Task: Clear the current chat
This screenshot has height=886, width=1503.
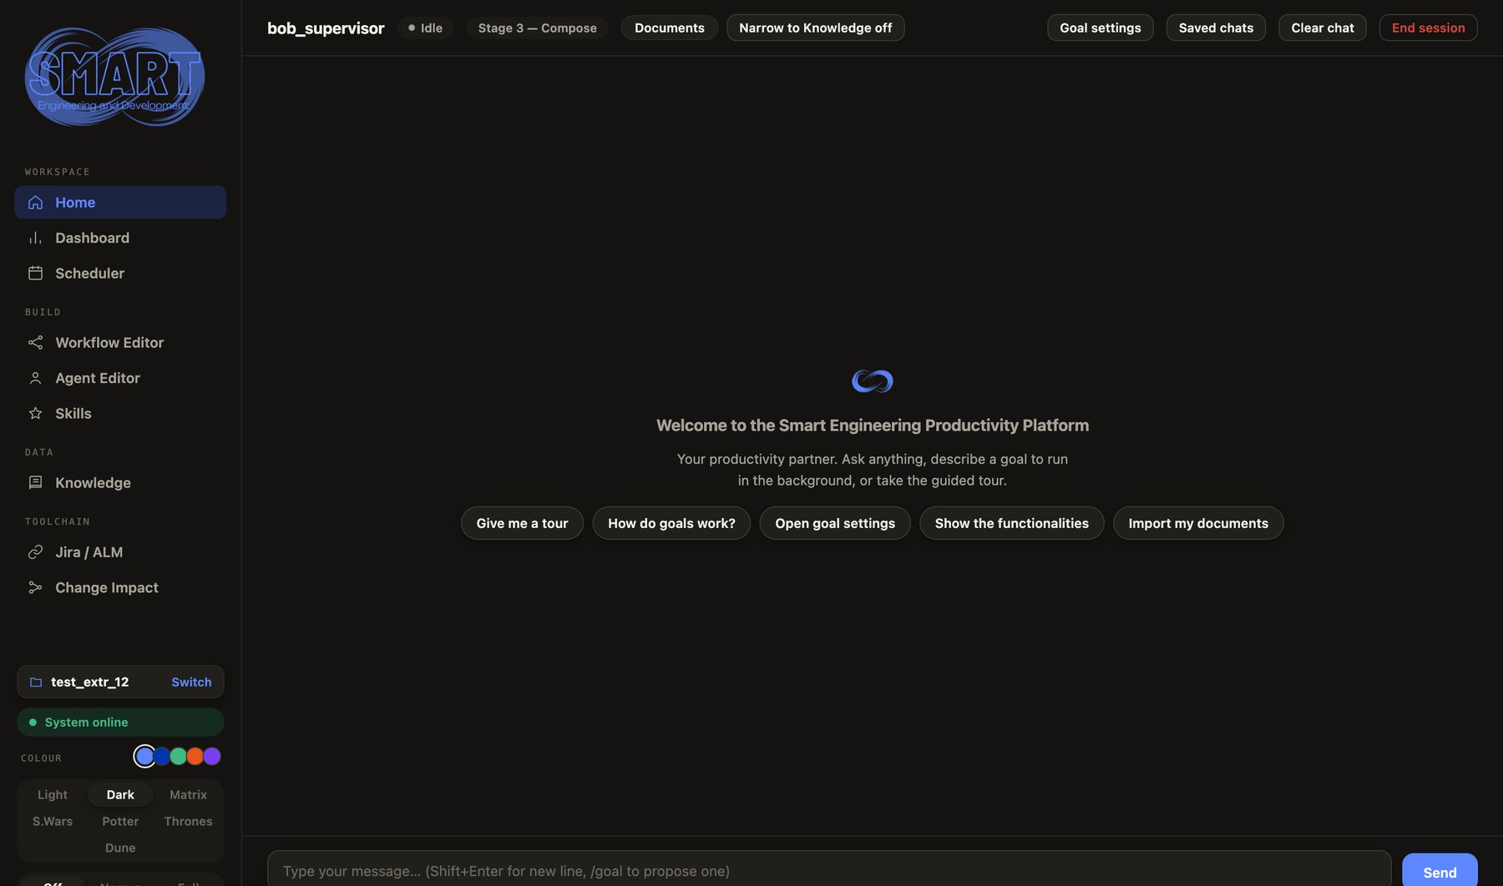Action: click(1322, 28)
